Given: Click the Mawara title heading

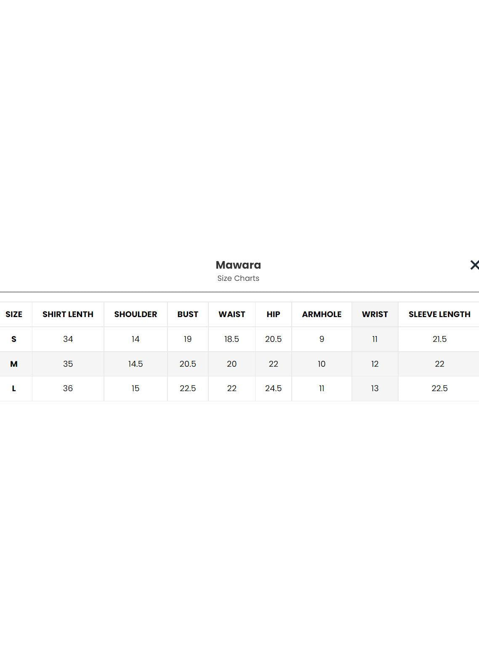Looking at the screenshot, I should [x=238, y=265].
